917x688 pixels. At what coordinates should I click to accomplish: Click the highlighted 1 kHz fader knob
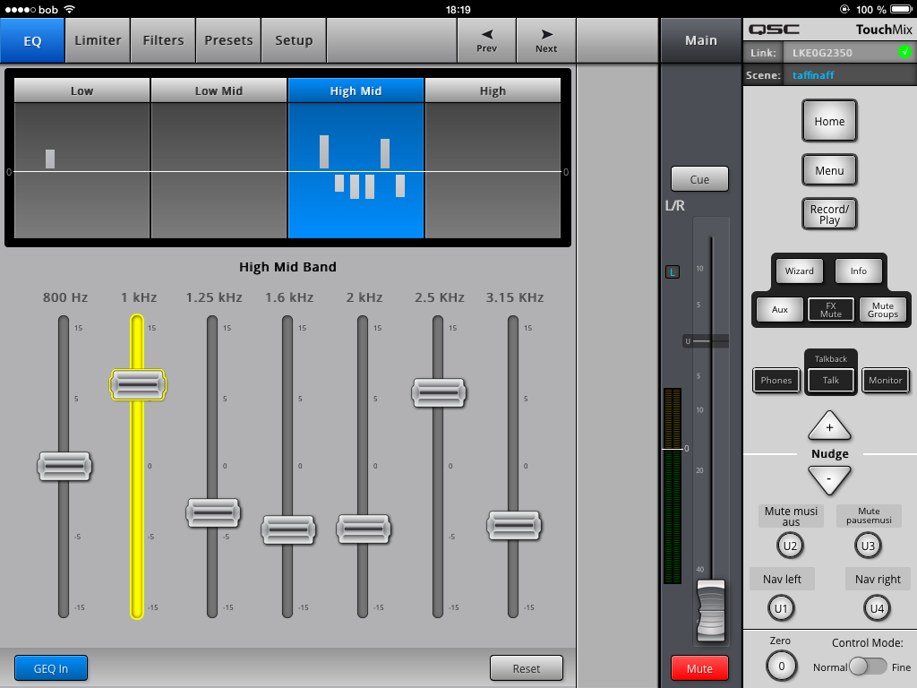tap(138, 385)
